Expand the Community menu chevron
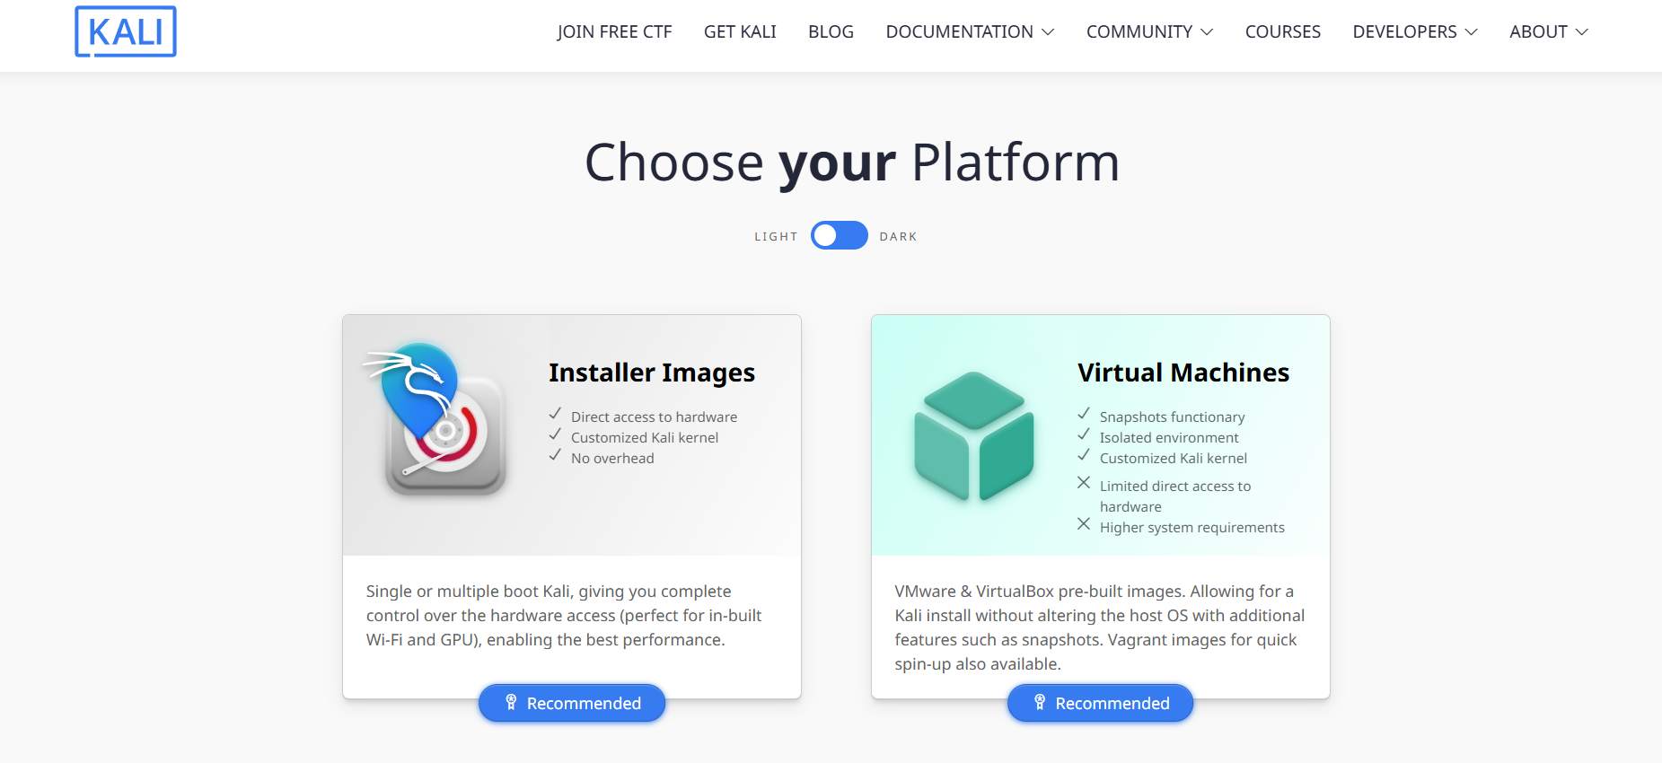The image size is (1662, 763). 1207,32
